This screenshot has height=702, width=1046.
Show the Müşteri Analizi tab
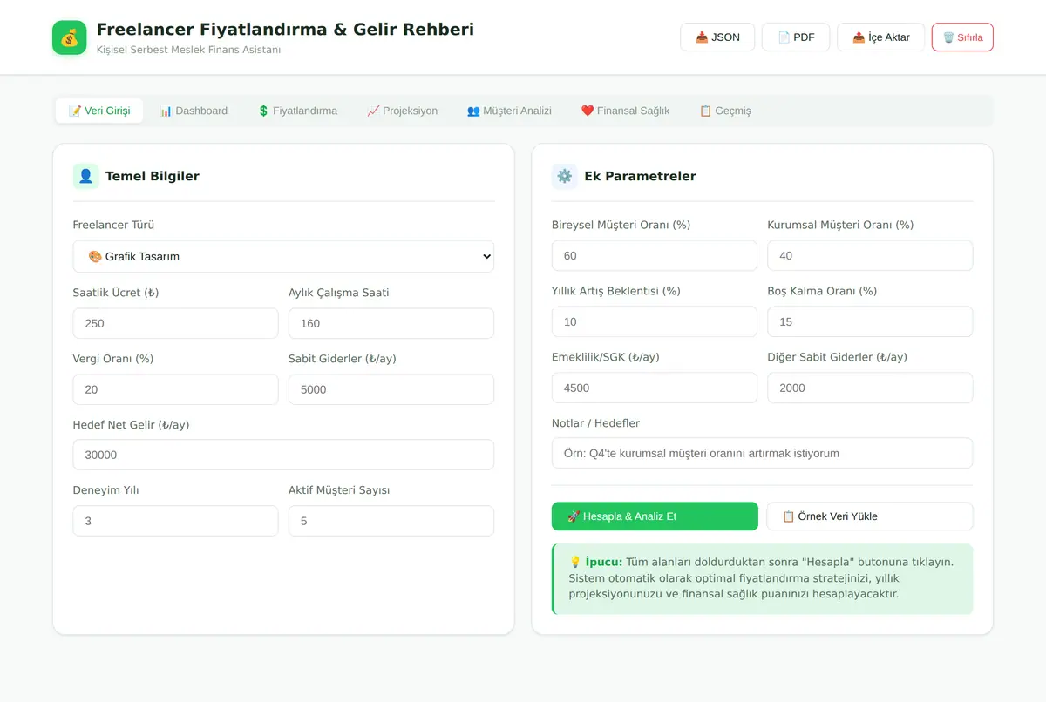click(509, 111)
